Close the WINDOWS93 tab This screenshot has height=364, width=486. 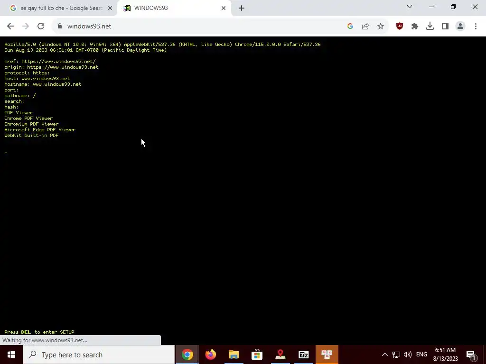[x=224, y=8]
